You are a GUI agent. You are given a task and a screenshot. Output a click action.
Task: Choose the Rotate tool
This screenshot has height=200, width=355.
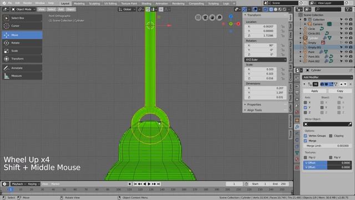pyautogui.click(x=22, y=43)
